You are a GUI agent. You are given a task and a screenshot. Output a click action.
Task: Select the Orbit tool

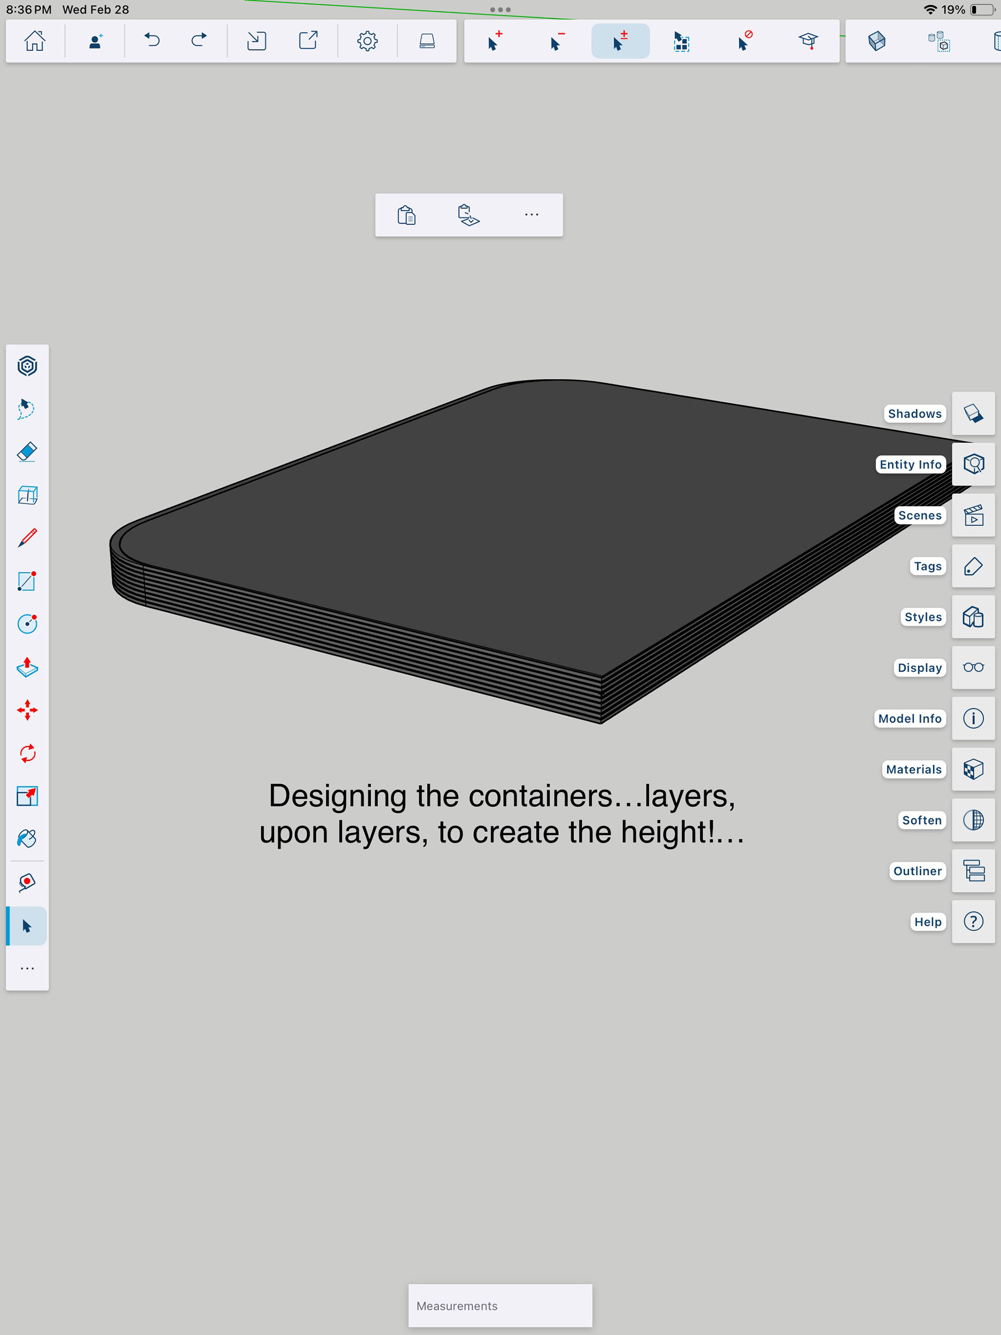pyautogui.click(x=27, y=366)
